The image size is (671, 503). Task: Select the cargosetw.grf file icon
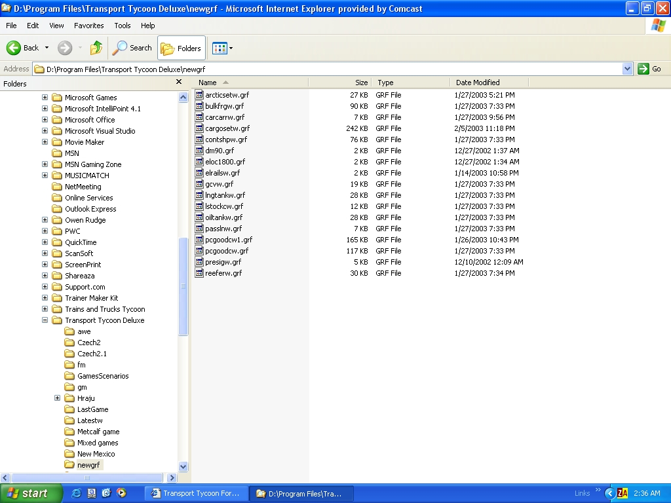click(x=199, y=128)
